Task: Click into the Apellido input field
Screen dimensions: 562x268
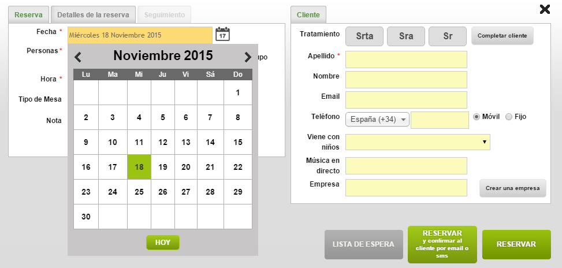Action: click(x=406, y=59)
